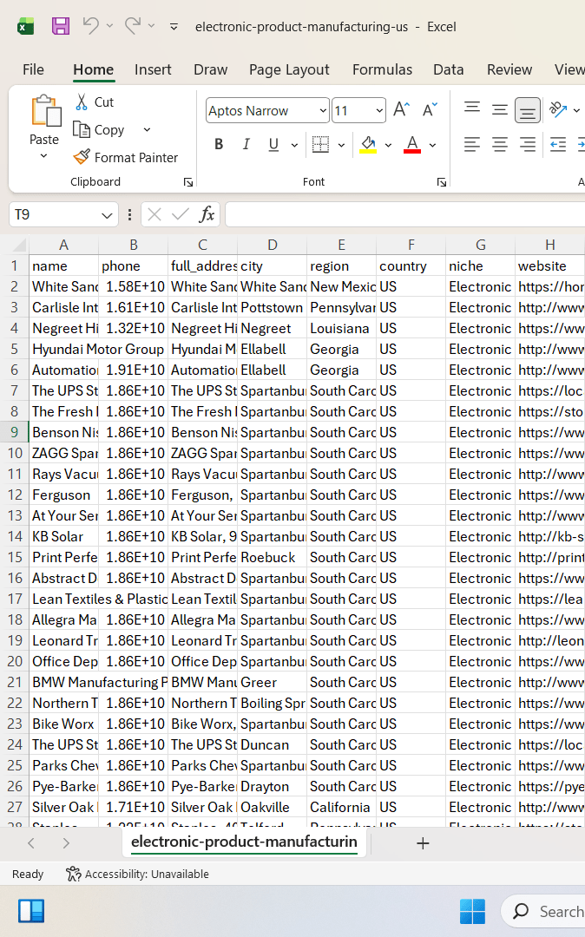This screenshot has width=585, height=937.
Task: Click the Redo arrow icon
Action: coord(133,26)
